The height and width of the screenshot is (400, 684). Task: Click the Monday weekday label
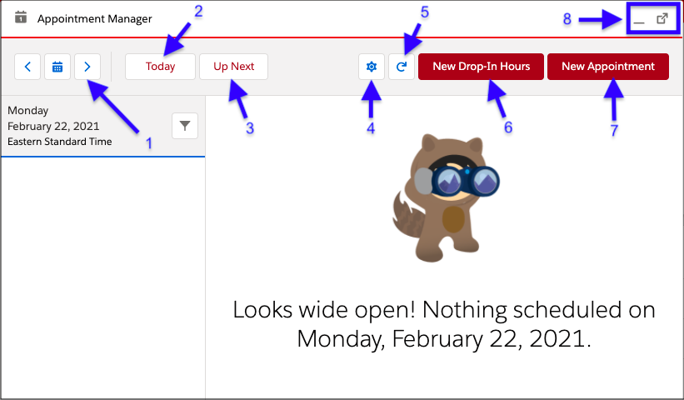(28, 110)
